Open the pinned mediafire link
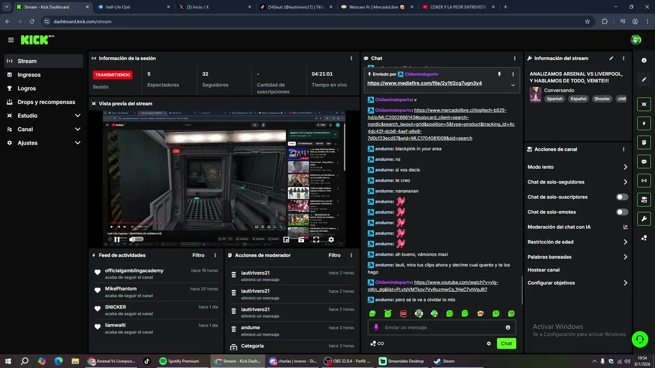The width and height of the screenshot is (655, 368). coord(425,83)
